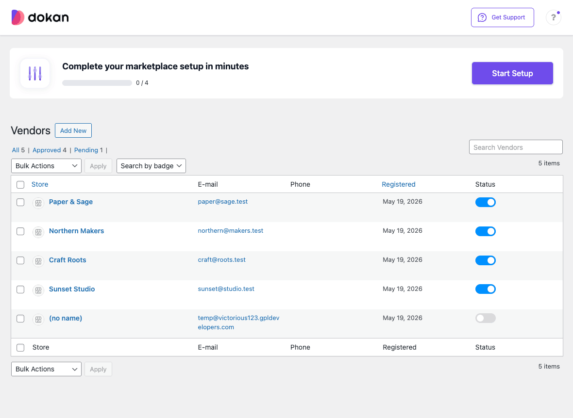Open the help question mark icon

pyautogui.click(x=553, y=17)
